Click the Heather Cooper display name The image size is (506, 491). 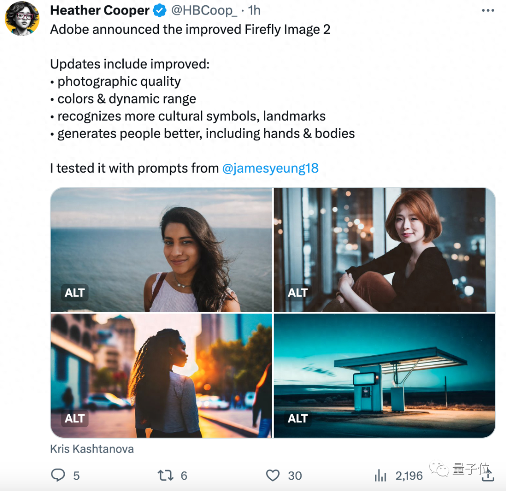tap(100, 10)
